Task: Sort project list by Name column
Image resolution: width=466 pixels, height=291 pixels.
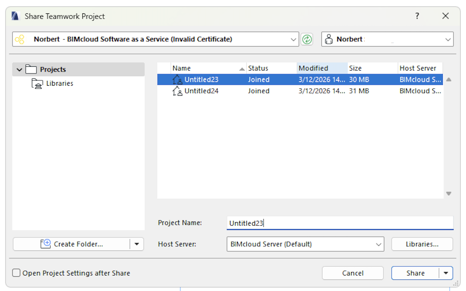Action: pos(208,68)
